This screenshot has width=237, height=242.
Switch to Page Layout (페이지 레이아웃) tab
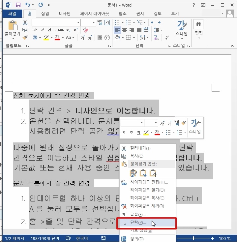click(94, 14)
